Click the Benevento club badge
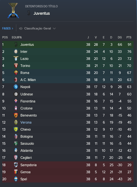Image resolution: width=137 pixels, height=187 pixels. tap(16, 115)
